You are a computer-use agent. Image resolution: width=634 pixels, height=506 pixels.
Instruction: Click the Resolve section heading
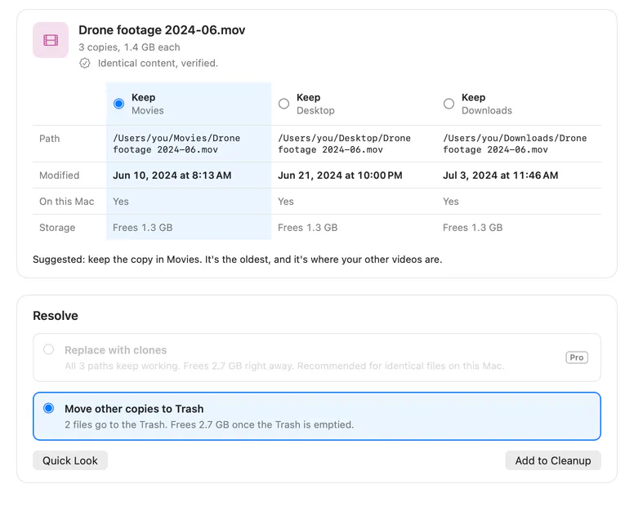click(x=56, y=315)
